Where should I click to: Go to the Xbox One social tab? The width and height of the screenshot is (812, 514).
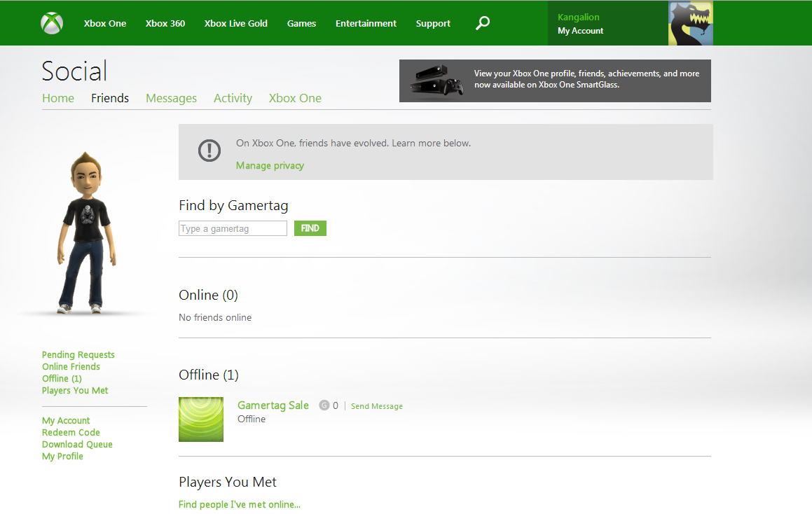(x=295, y=98)
